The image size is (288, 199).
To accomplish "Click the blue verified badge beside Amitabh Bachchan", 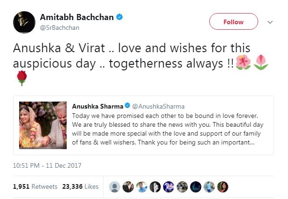I will point(120,18).
